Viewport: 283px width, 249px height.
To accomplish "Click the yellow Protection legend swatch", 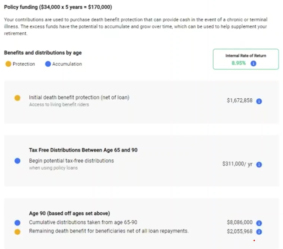I will pos(8,64).
